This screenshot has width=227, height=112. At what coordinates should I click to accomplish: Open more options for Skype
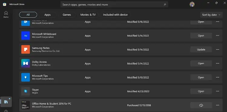[218, 91]
